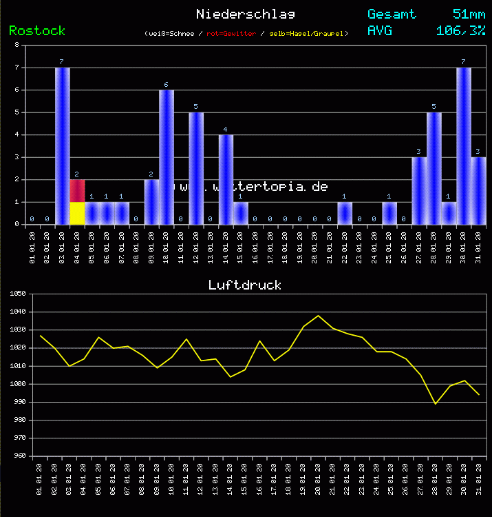The height and width of the screenshot is (517, 492).
Task: Click the 'weiß=Schnee' legend entry
Action: 171,34
